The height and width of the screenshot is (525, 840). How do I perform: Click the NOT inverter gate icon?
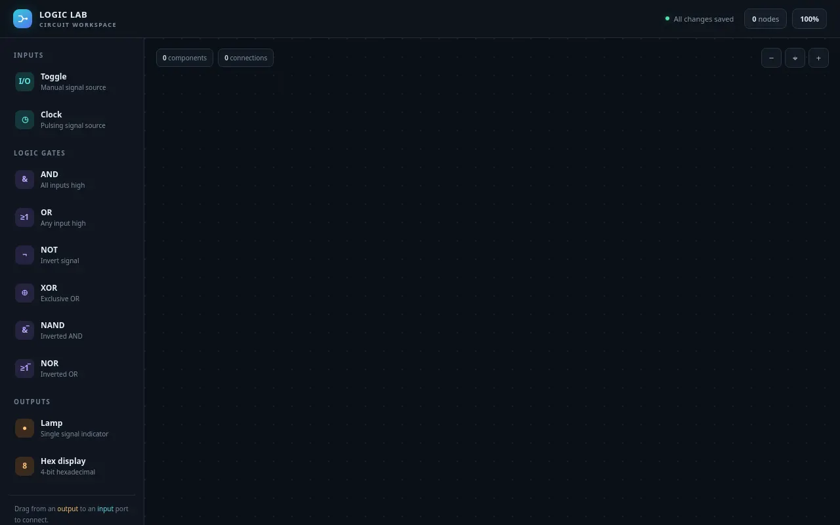click(24, 255)
